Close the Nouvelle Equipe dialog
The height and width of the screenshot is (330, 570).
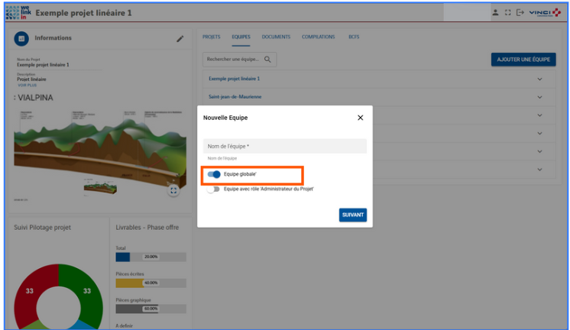pyautogui.click(x=361, y=118)
